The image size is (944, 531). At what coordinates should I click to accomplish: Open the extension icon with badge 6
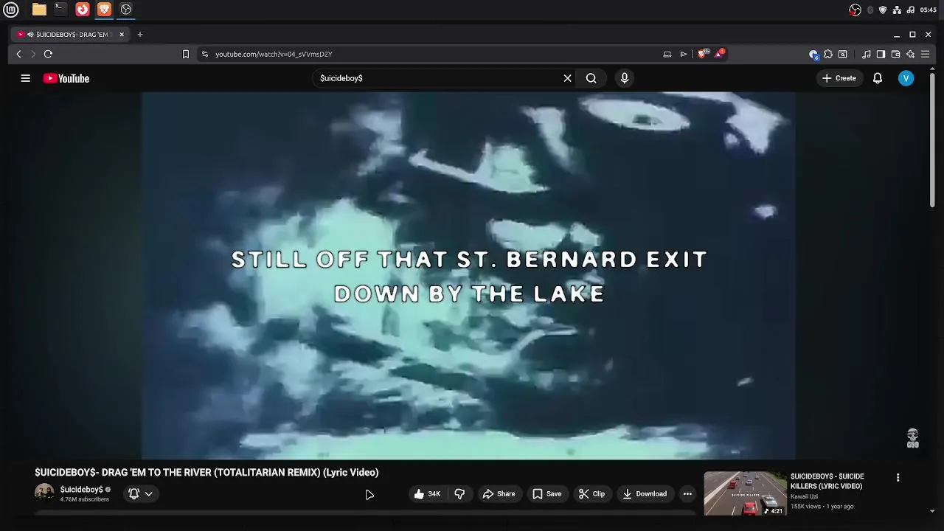point(813,55)
